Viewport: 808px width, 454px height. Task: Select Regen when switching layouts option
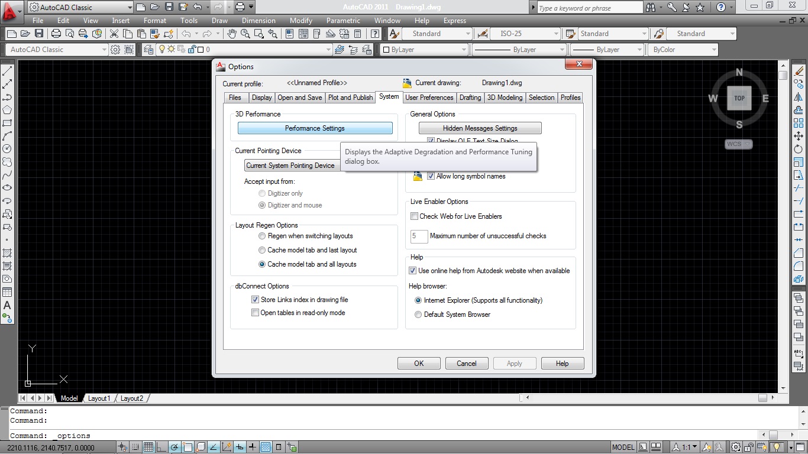coord(262,236)
